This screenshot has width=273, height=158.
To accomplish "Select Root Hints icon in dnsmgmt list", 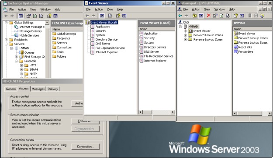I will pyautogui.click(x=236, y=47).
